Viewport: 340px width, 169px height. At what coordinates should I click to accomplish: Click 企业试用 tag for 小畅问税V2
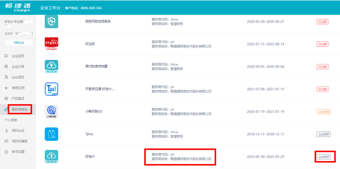point(324,112)
